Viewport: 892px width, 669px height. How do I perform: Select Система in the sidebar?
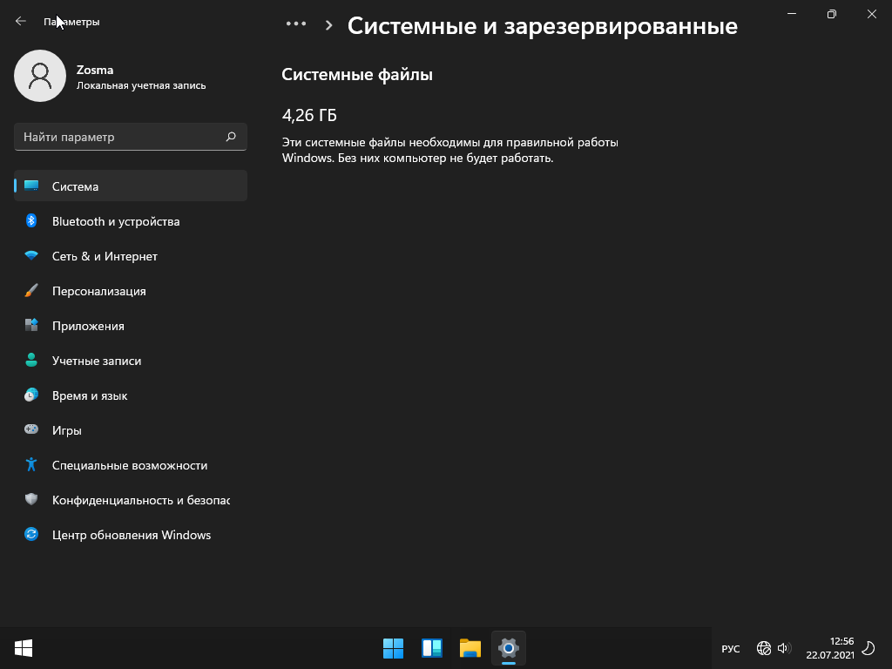(131, 186)
